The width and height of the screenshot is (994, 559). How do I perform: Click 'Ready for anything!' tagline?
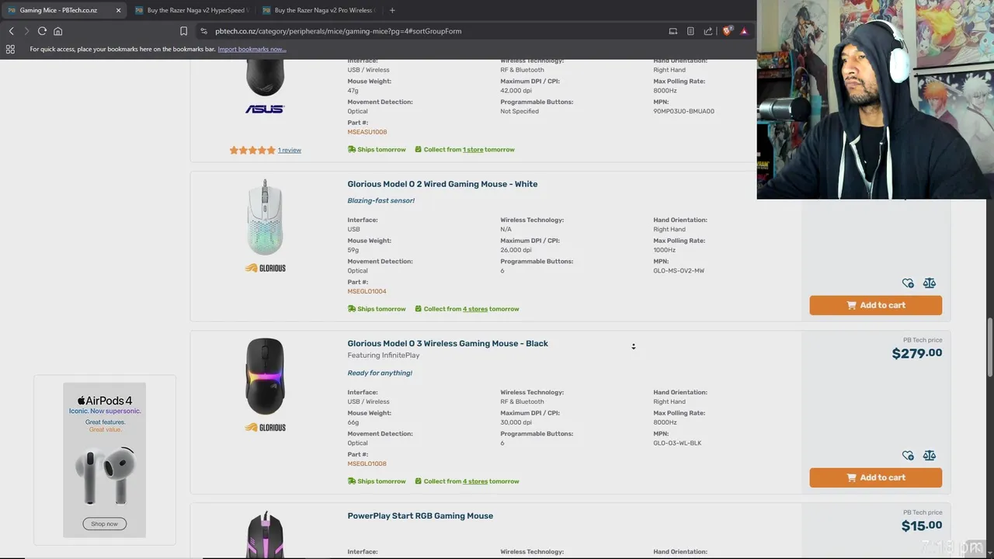[x=380, y=373]
